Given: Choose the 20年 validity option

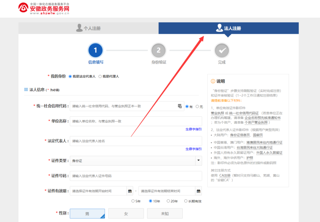Looking at the screenshot, I should pyautogui.click(x=168, y=201).
